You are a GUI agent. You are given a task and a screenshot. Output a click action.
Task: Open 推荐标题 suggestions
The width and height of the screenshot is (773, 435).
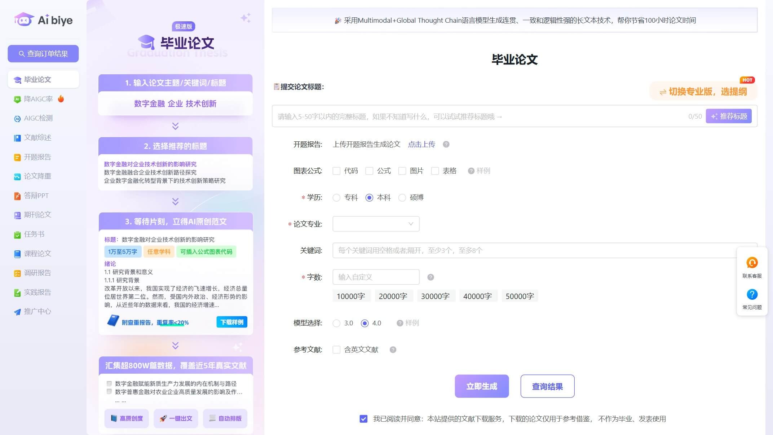[x=729, y=116]
